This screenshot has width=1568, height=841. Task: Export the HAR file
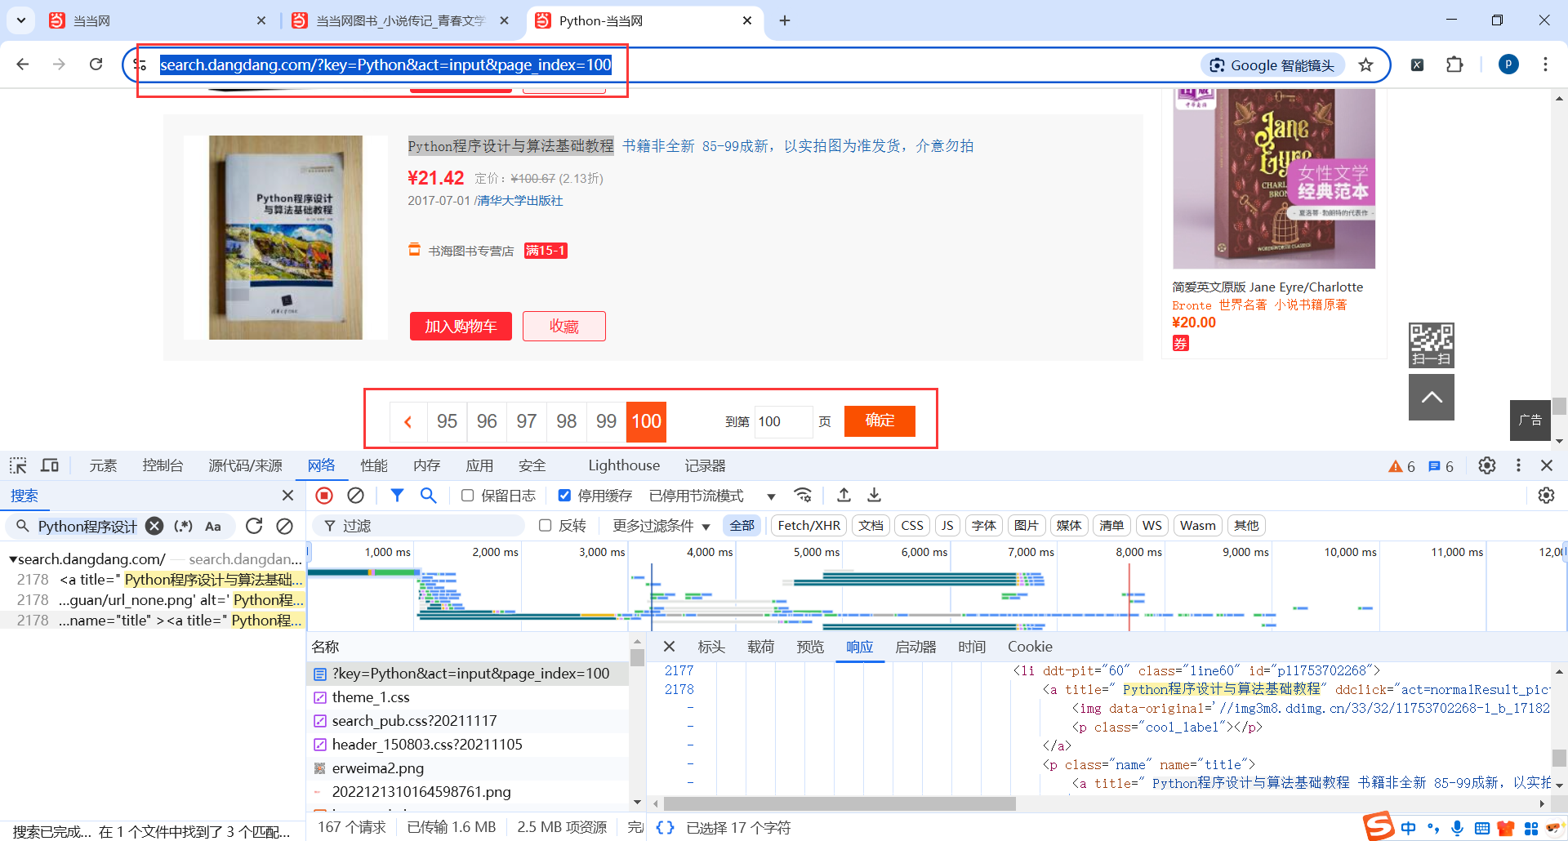click(874, 496)
